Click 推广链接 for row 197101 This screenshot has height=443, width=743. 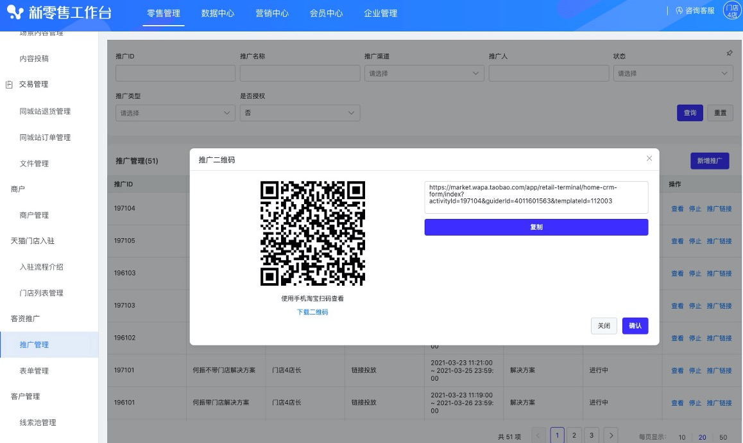click(719, 370)
